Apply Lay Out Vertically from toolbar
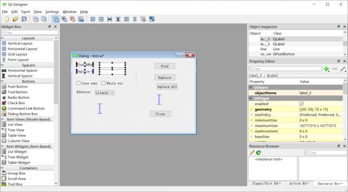 pyautogui.click(x=101, y=19)
